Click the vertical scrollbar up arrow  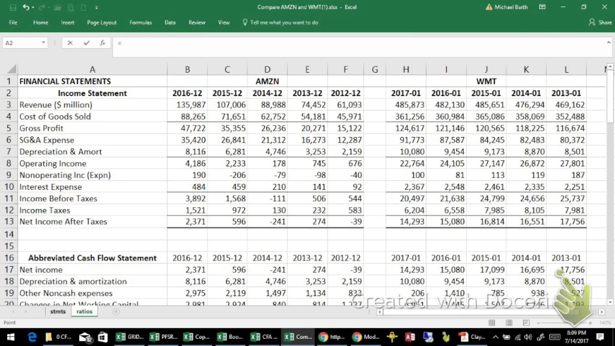610,67
